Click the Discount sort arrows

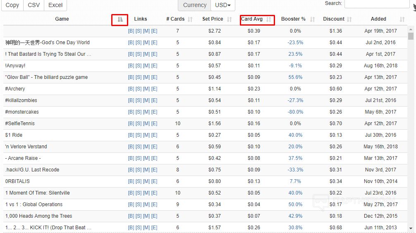point(349,19)
